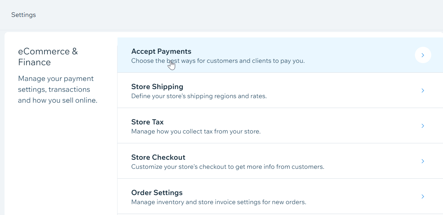Click 'Customize your store's checkout' description

[x=227, y=167]
